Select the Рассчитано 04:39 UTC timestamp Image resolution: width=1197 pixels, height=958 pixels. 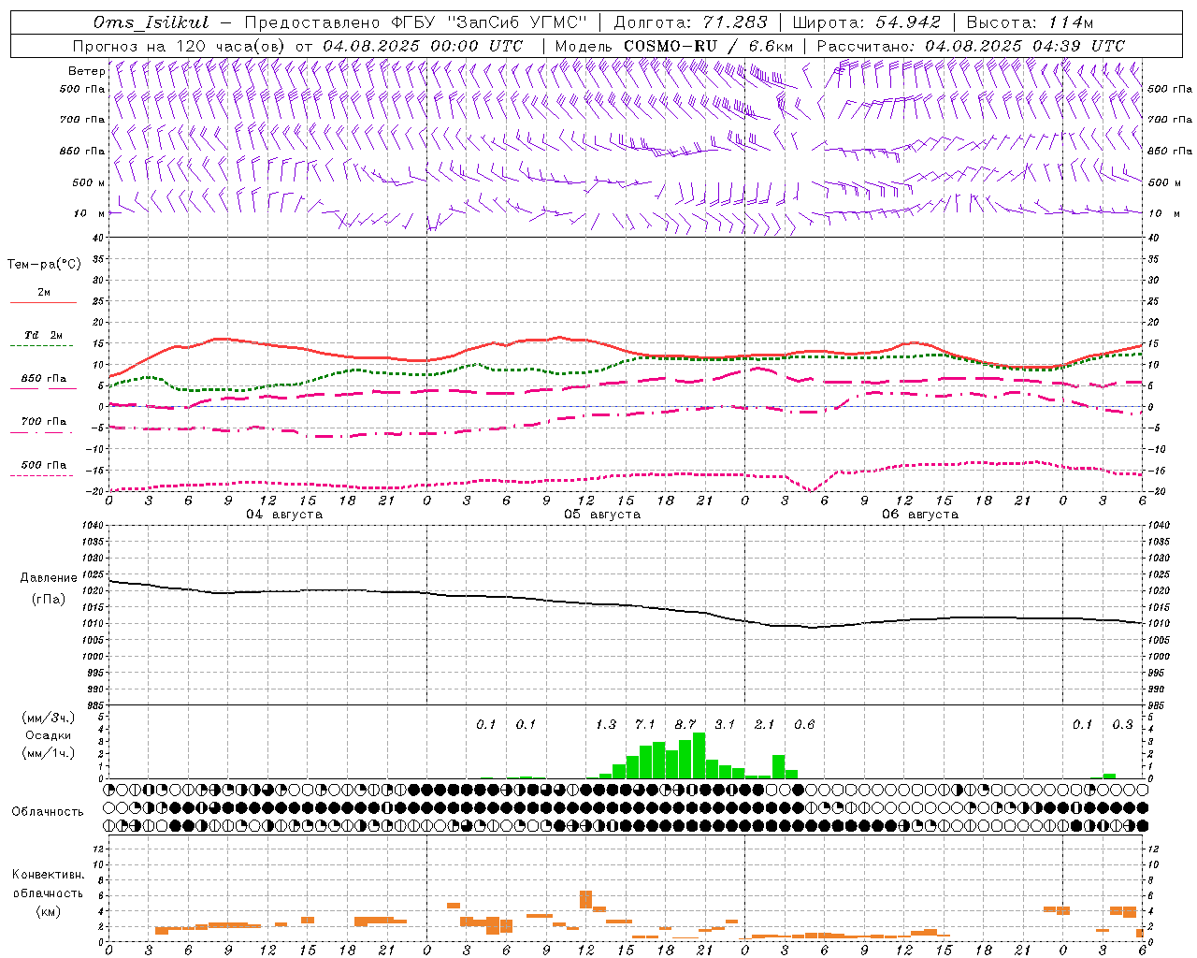[x=971, y=46]
